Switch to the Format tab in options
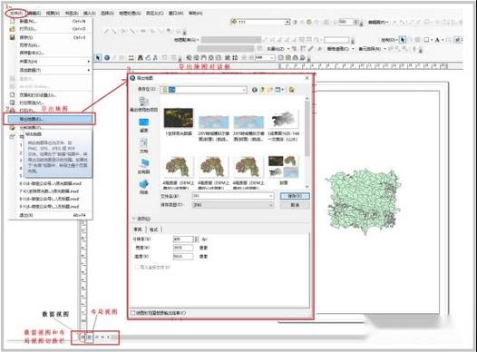 click(153, 230)
